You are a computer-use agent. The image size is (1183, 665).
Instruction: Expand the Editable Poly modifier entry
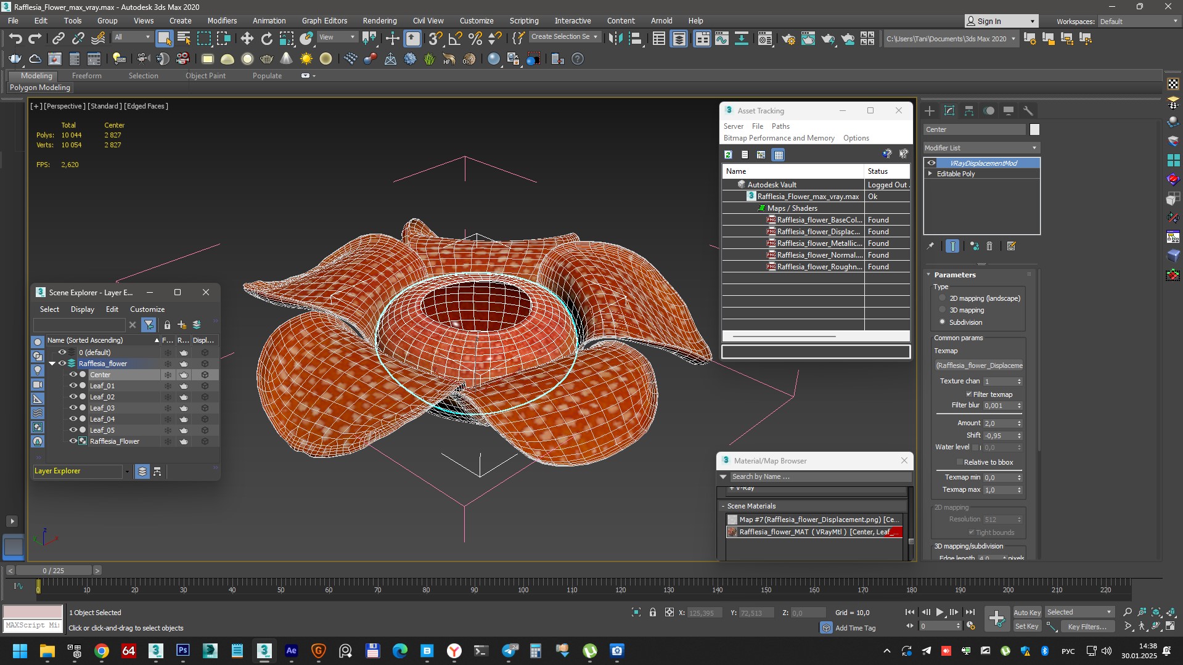(930, 174)
